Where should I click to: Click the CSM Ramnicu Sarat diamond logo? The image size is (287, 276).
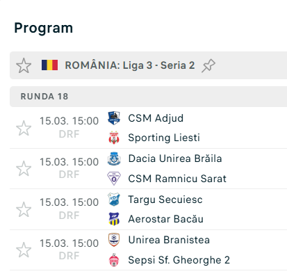pos(114,179)
